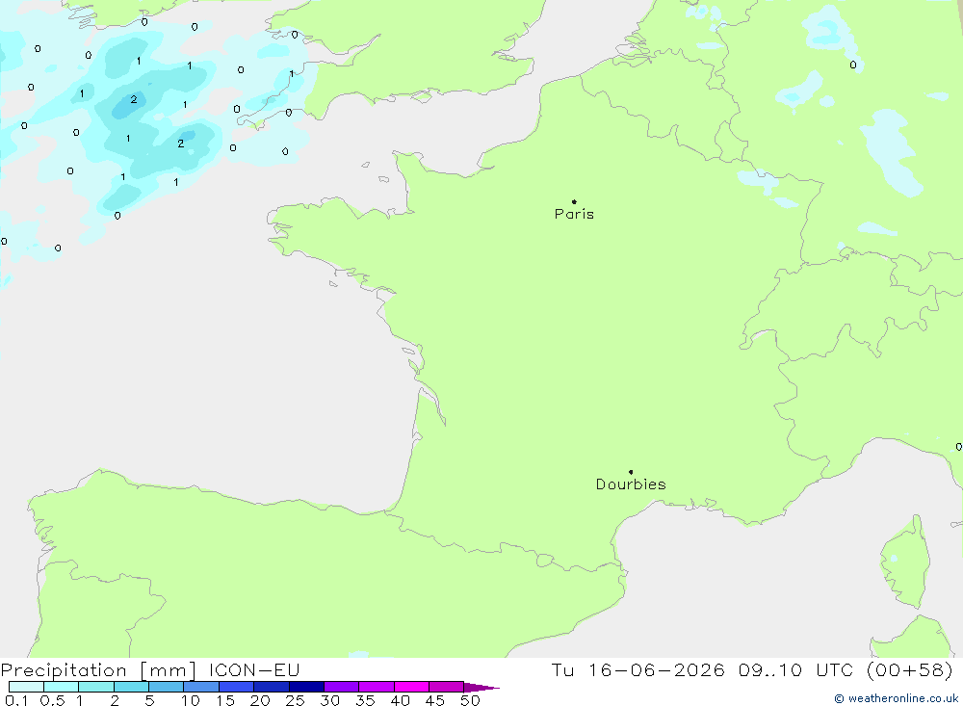Pick the legend swatch between 20 and 25
963x706 pixels.
pyautogui.click(x=272, y=687)
